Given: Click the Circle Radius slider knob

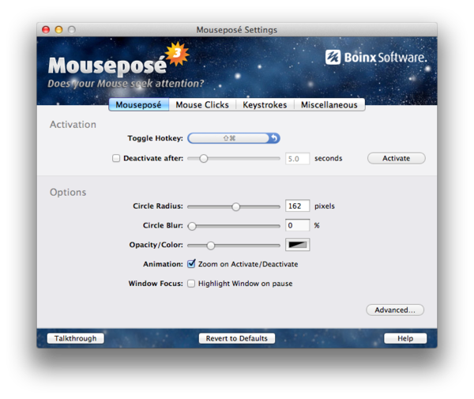Looking at the screenshot, I should (x=235, y=207).
